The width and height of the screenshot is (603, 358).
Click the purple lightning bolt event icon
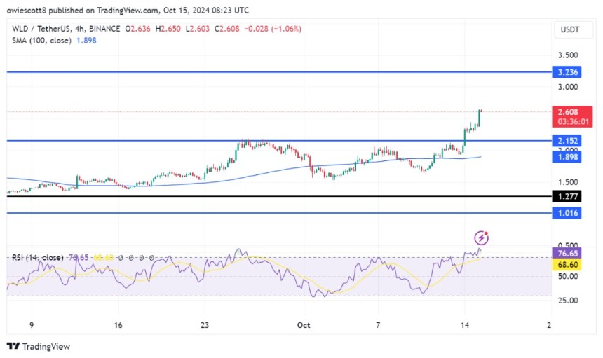pos(481,237)
